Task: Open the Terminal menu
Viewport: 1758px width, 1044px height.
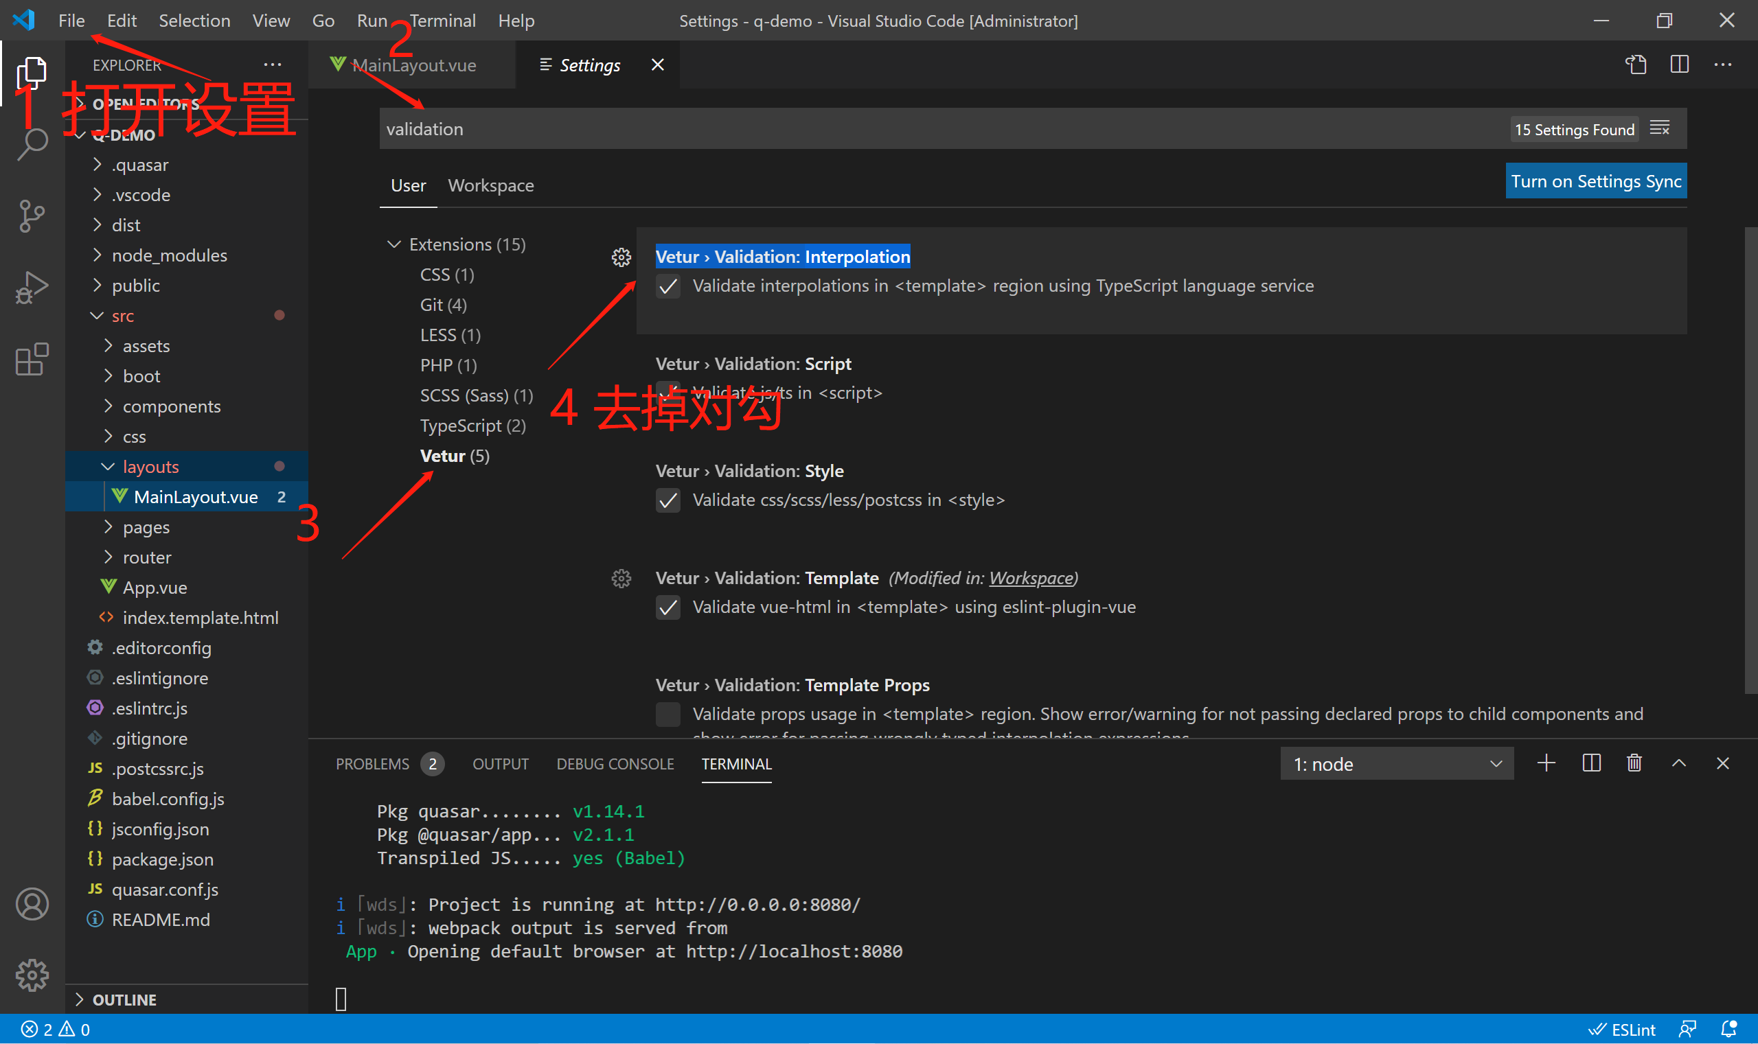Action: pyautogui.click(x=443, y=21)
